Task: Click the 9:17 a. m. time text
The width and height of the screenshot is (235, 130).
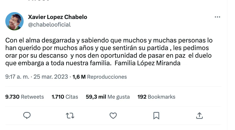Action: click(x=17, y=77)
